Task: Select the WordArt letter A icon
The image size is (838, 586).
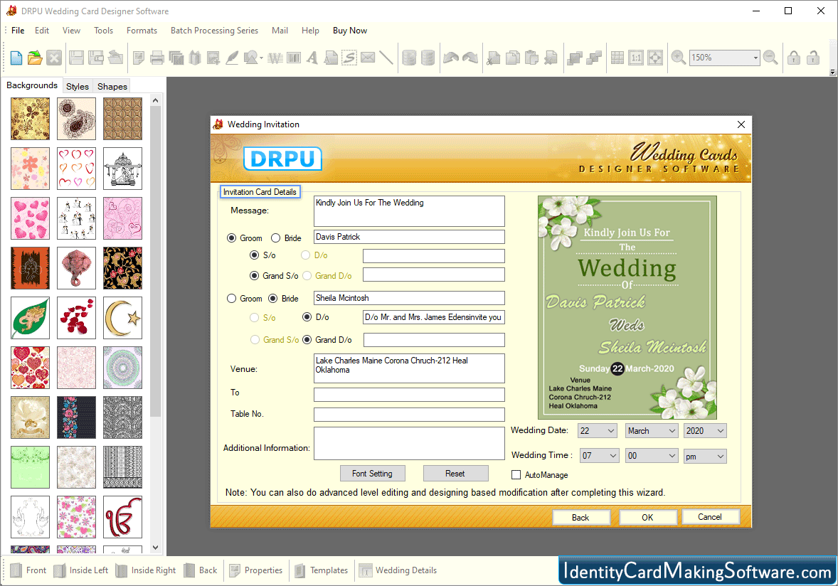Action: click(x=312, y=58)
